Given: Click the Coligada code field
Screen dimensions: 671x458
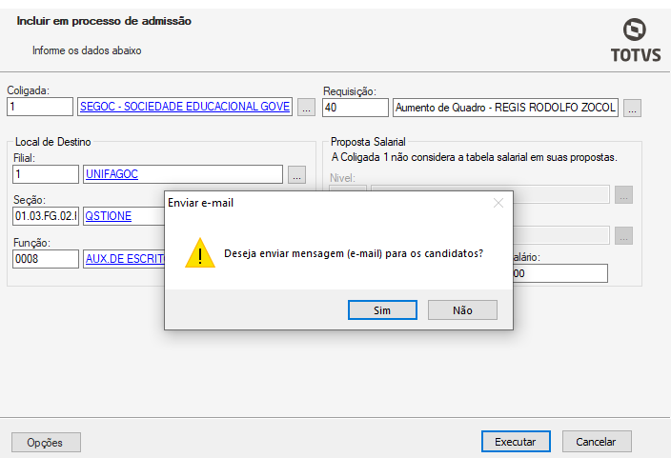Looking at the screenshot, I should pyautogui.click(x=41, y=107).
